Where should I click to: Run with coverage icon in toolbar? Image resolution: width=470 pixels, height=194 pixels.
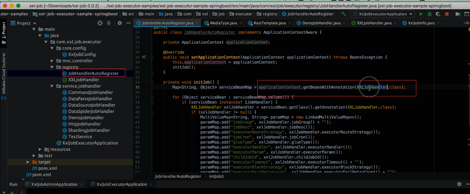click(438, 14)
